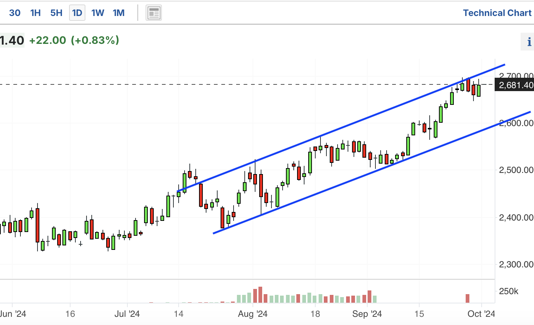Image resolution: width=534 pixels, height=325 pixels.
Task: Click the lone red volume bar near Oct
Action: pos(468,298)
